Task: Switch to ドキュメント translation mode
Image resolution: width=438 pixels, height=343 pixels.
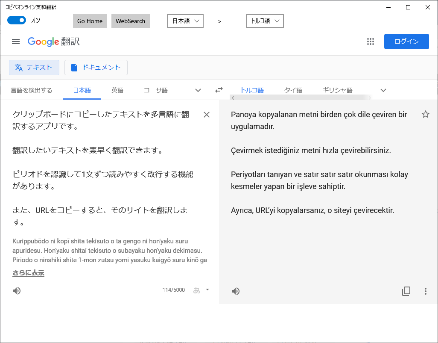Action: click(96, 68)
